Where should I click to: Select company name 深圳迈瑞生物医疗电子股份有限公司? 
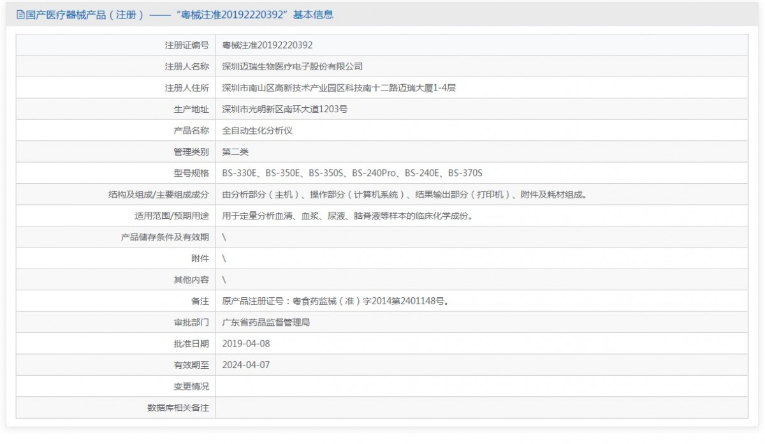click(292, 66)
